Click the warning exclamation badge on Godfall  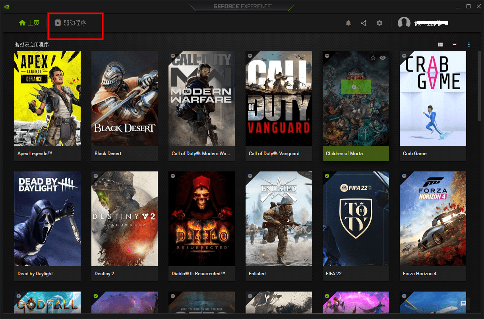click(x=19, y=296)
